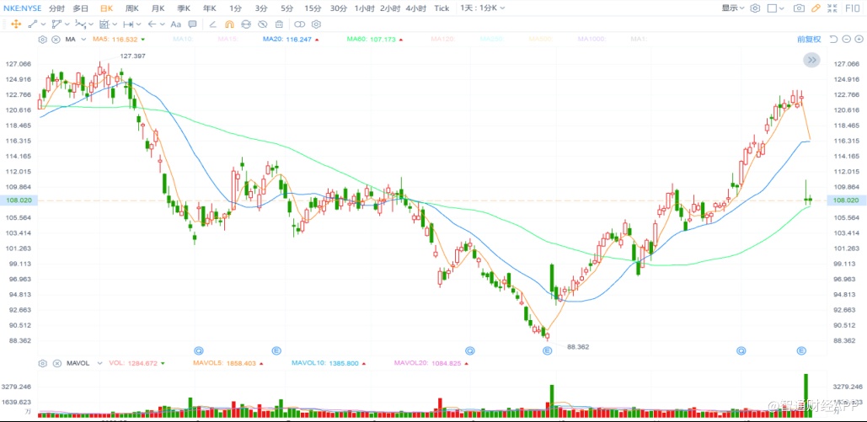Click the E earnings marker below 88.362 low

point(548,350)
